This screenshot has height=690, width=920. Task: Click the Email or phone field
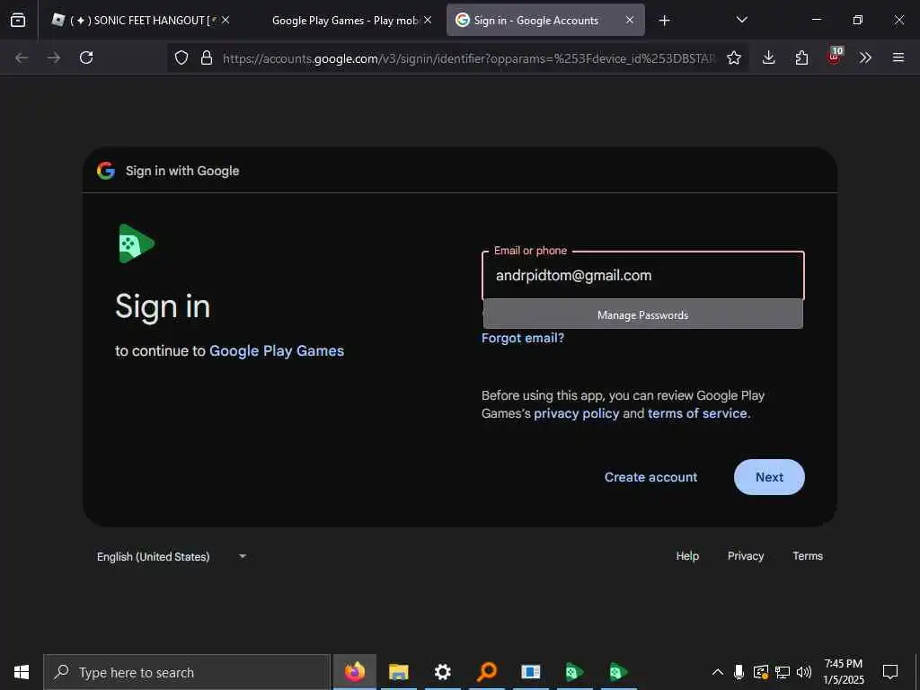[643, 276]
